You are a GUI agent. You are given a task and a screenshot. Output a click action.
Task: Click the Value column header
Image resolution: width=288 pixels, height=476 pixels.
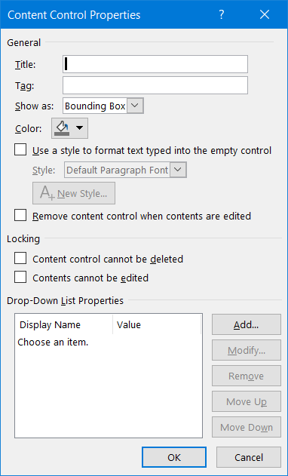tap(157, 325)
